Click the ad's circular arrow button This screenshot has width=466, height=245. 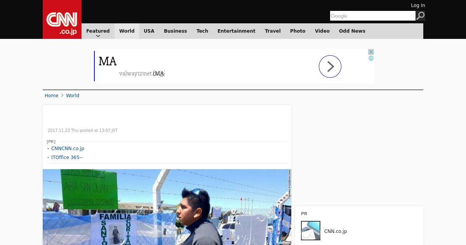point(330,66)
